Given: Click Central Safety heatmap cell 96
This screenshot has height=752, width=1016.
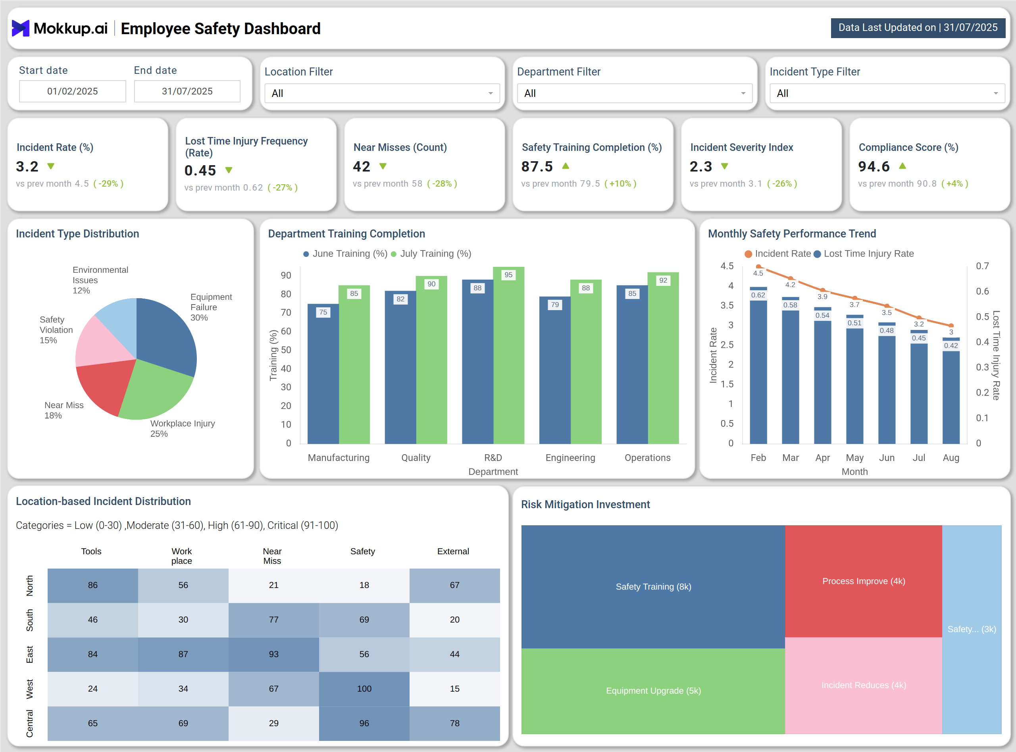Looking at the screenshot, I should point(364,723).
